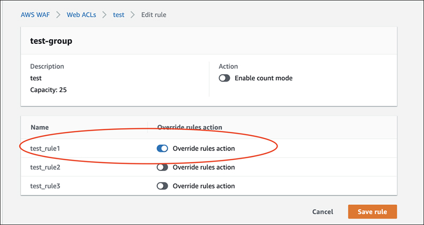Click the chevron after AWS WAF breadcrumb
This screenshot has height=225, width=424.
(x=59, y=15)
